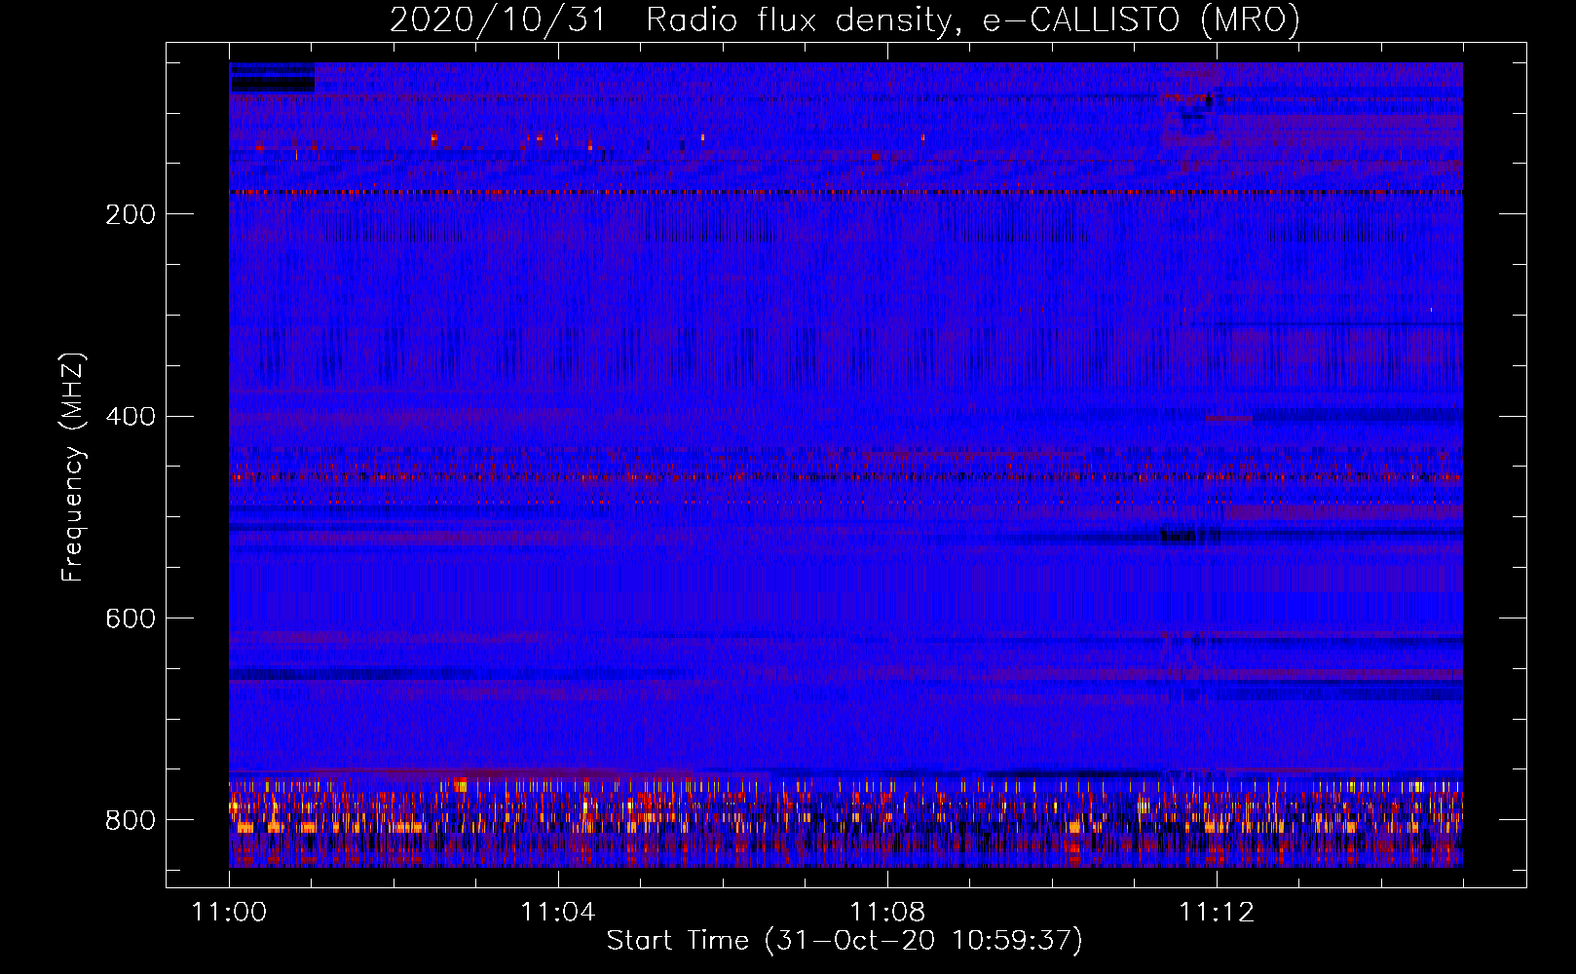The height and width of the screenshot is (974, 1576).
Task: Click the 'Start Time (31-Oct-20 10:59:37)' label
Action: 844,941
